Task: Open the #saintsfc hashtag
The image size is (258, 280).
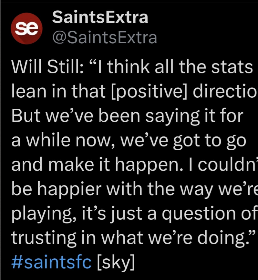Action: click(x=51, y=263)
